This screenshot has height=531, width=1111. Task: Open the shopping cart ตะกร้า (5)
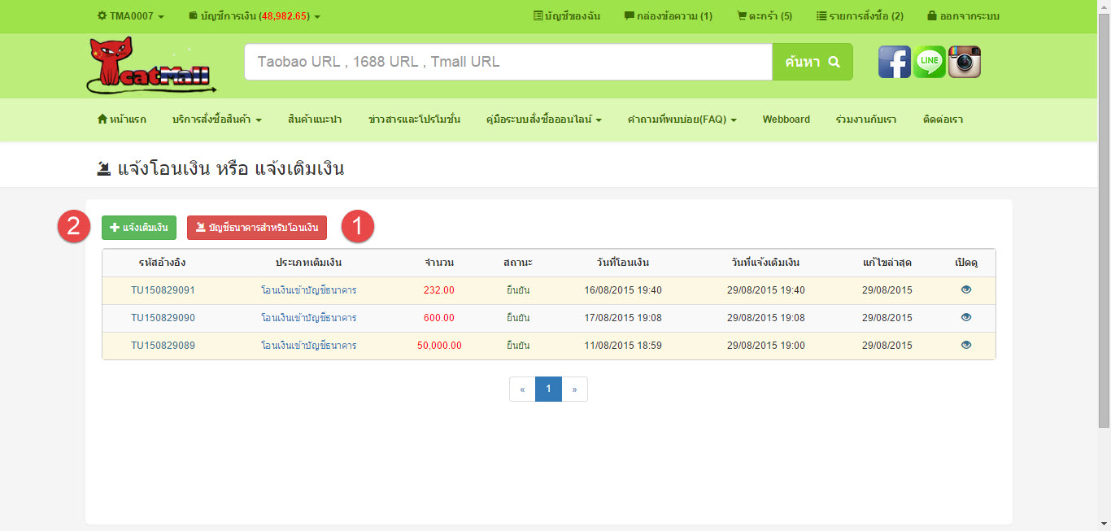764,16
